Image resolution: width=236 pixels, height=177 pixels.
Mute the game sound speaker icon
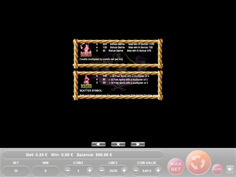tap(230, 169)
